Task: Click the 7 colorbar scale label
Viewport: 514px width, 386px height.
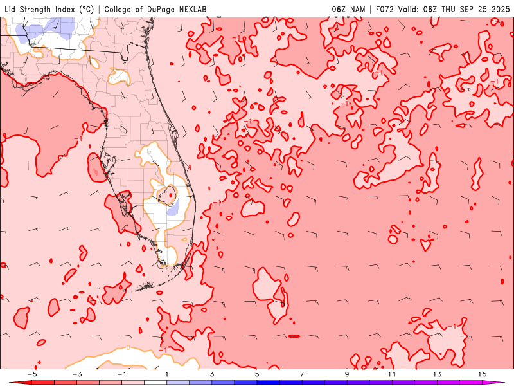Action: pos(302,374)
